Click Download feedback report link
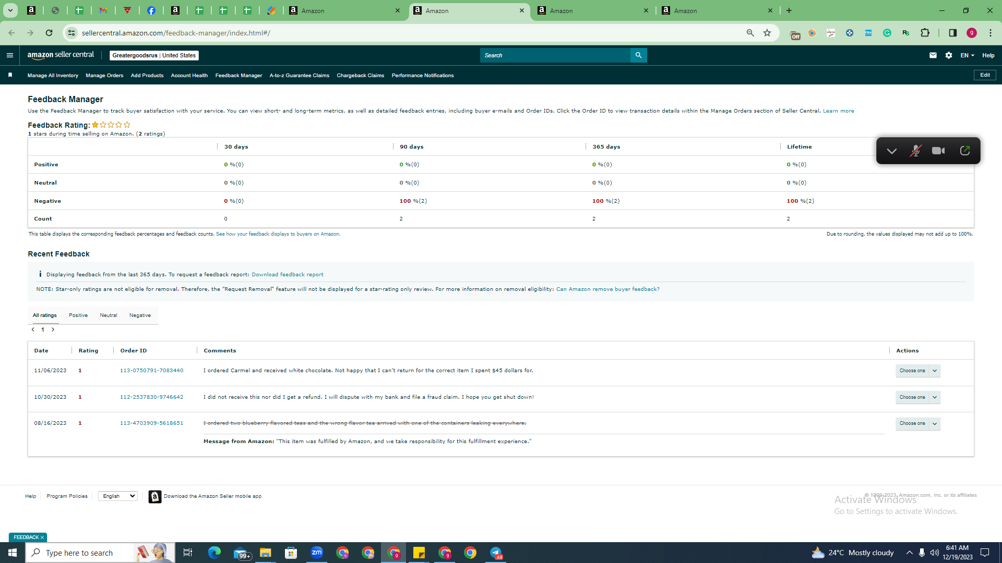1002x563 pixels. point(288,275)
